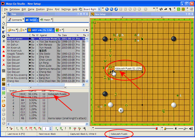Select the black circle plus tool
Viewport: 195px width, 139px height.
[4, 36]
